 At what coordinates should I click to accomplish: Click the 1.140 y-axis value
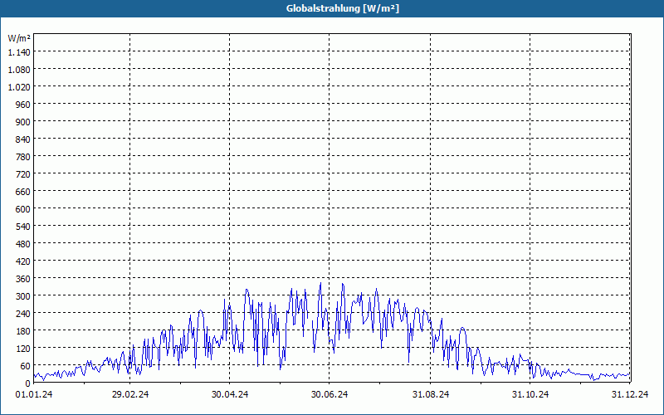(19, 52)
